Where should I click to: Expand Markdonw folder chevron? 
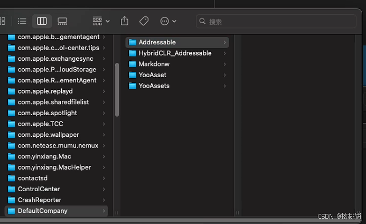224,64
